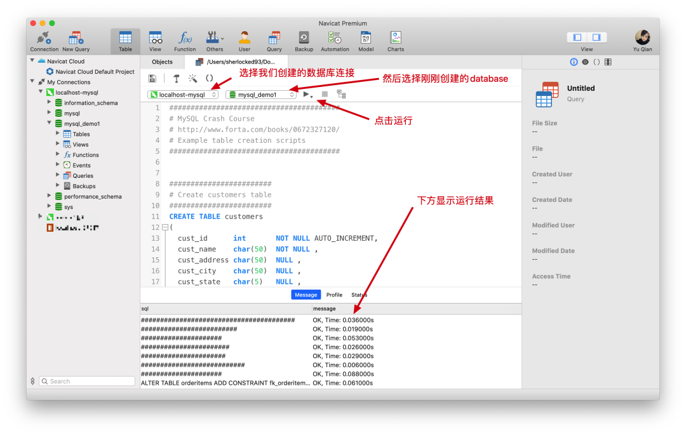Open the localhost-mysql connection dropdown
The image size is (686, 435).
[x=183, y=95]
